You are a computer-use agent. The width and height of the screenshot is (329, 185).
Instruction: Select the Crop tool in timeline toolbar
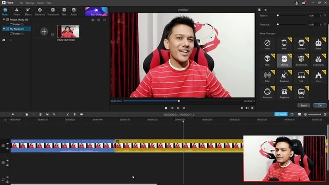pyautogui.click(x=54, y=114)
